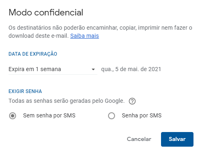Click the expiry date 'qua., 5 de mai. de 2021'
Viewport: 202px width, 156px height.
coord(131,69)
